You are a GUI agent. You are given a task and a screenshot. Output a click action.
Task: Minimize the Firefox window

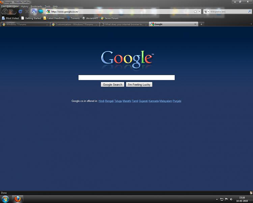[x=235, y=2]
